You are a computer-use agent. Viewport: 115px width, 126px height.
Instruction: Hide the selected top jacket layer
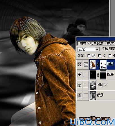(79, 65)
